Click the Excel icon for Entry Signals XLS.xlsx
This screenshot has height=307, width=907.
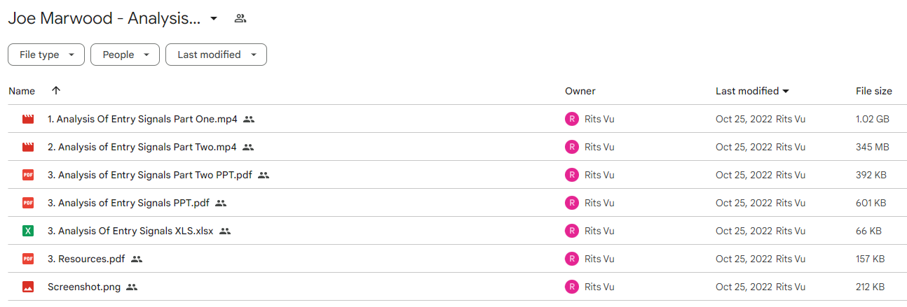coord(28,231)
